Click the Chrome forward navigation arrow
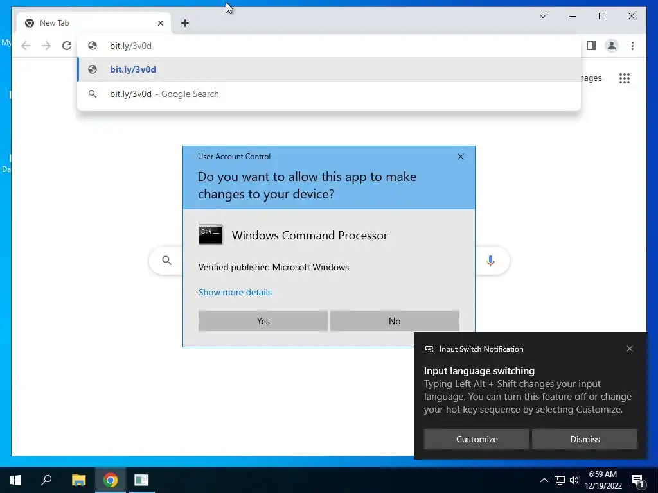 click(46, 46)
